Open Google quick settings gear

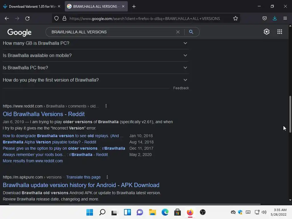click(x=267, y=32)
